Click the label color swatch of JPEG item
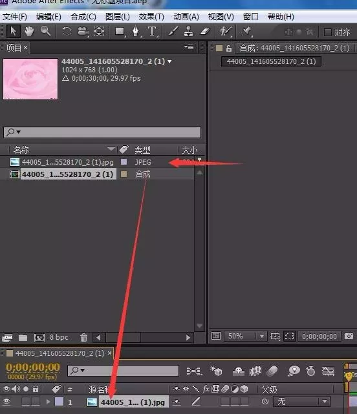357x414 pixels. pos(124,161)
